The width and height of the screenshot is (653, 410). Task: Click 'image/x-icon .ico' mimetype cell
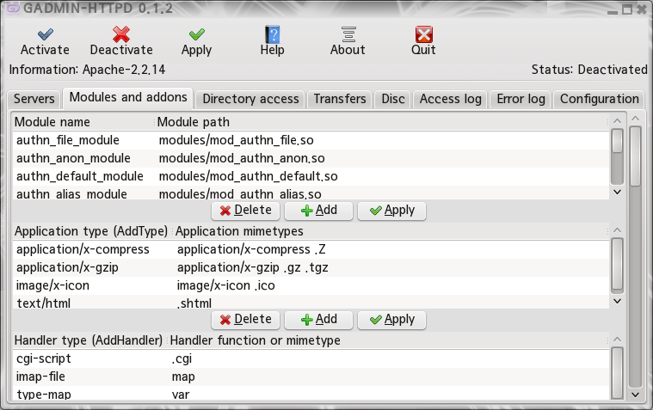[225, 285]
